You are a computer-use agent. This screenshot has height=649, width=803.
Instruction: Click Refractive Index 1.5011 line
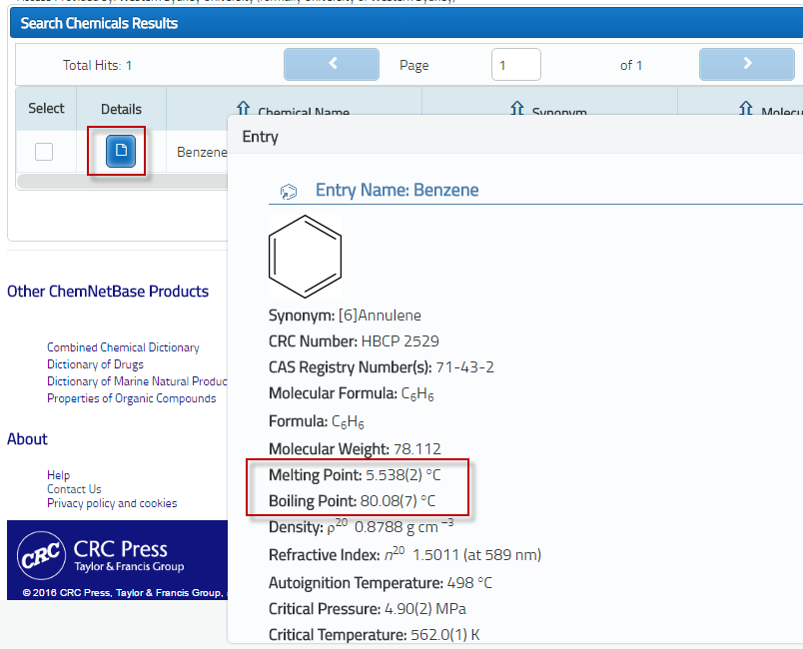click(x=404, y=554)
